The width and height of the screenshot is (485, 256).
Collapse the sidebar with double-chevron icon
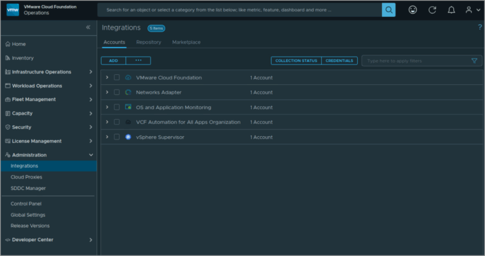(x=88, y=27)
